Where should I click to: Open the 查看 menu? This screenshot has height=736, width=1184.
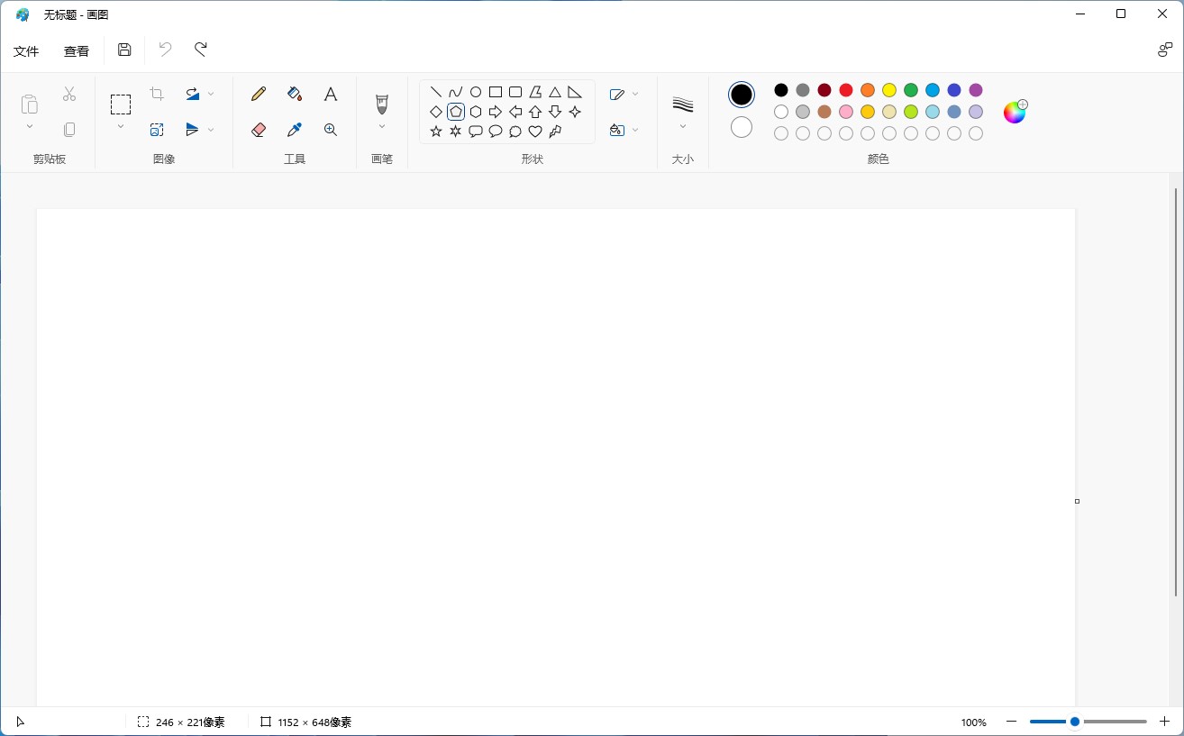(77, 51)
